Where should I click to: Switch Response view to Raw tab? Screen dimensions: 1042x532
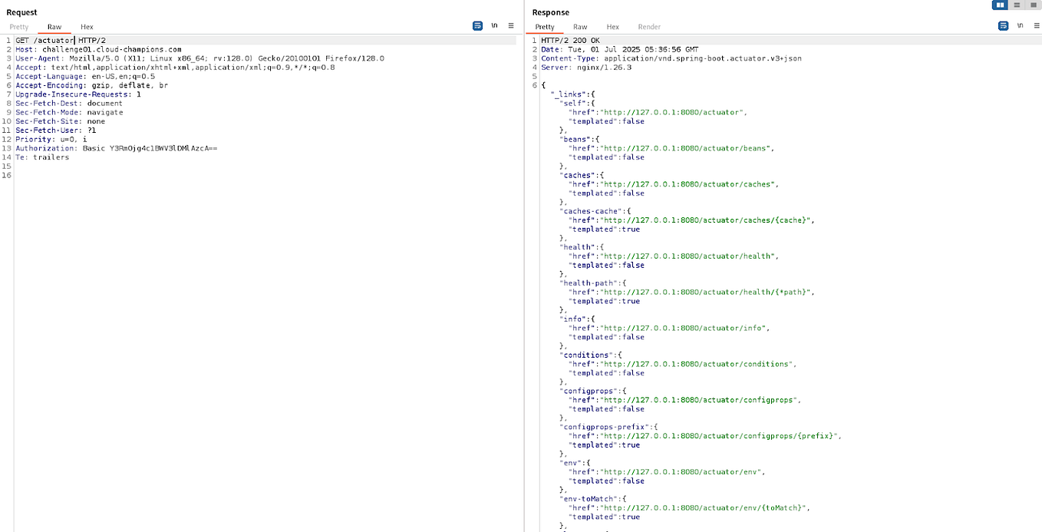[x=580, y=26]
